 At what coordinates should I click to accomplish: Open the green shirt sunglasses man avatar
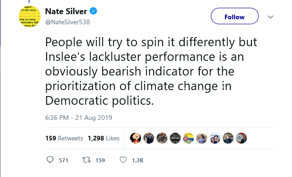click(188, 138)
